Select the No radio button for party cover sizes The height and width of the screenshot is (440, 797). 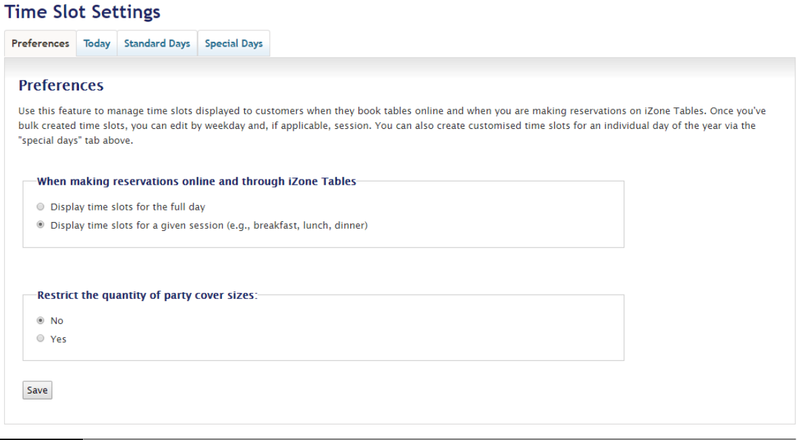pos(42,321)
